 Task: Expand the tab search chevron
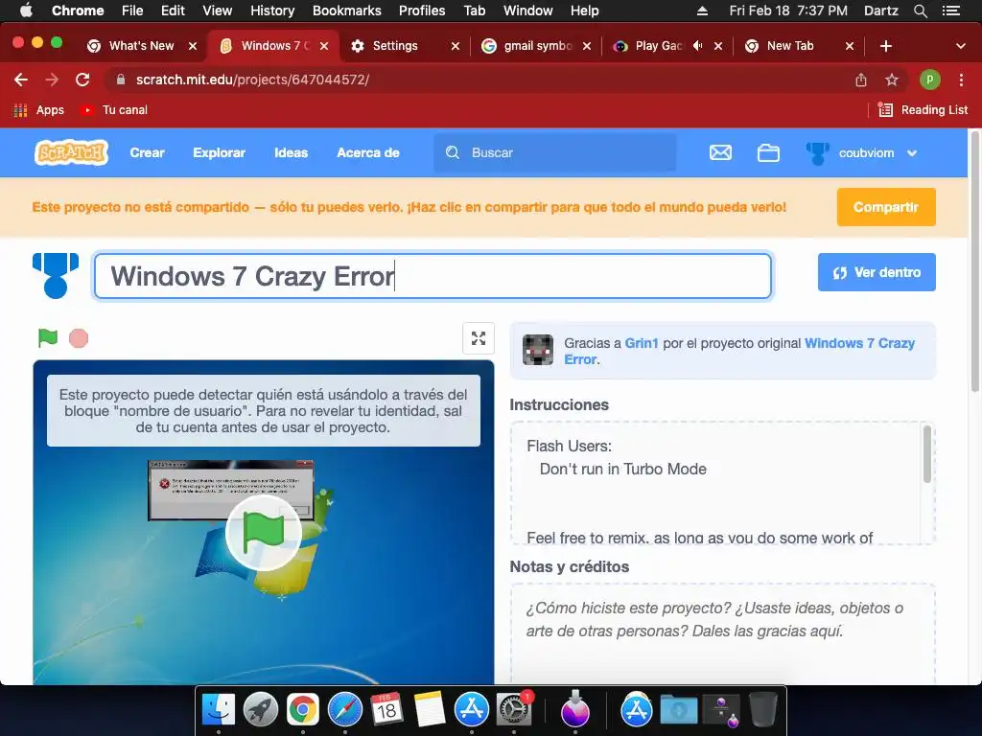pyautogui.click(x=961, y=46)
